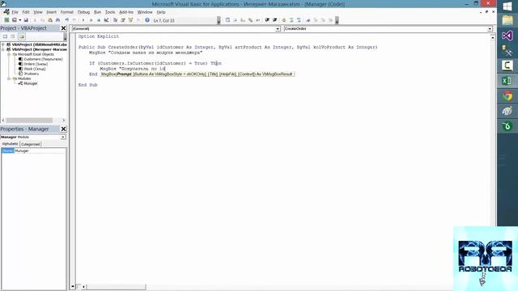Open Visual Studio from the Windows taskbar

(507, 36)
